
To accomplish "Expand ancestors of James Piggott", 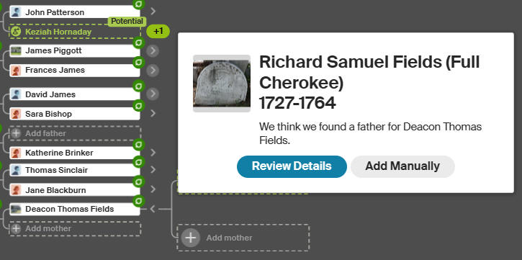I will pyautogui.click(x=153, y=51).
